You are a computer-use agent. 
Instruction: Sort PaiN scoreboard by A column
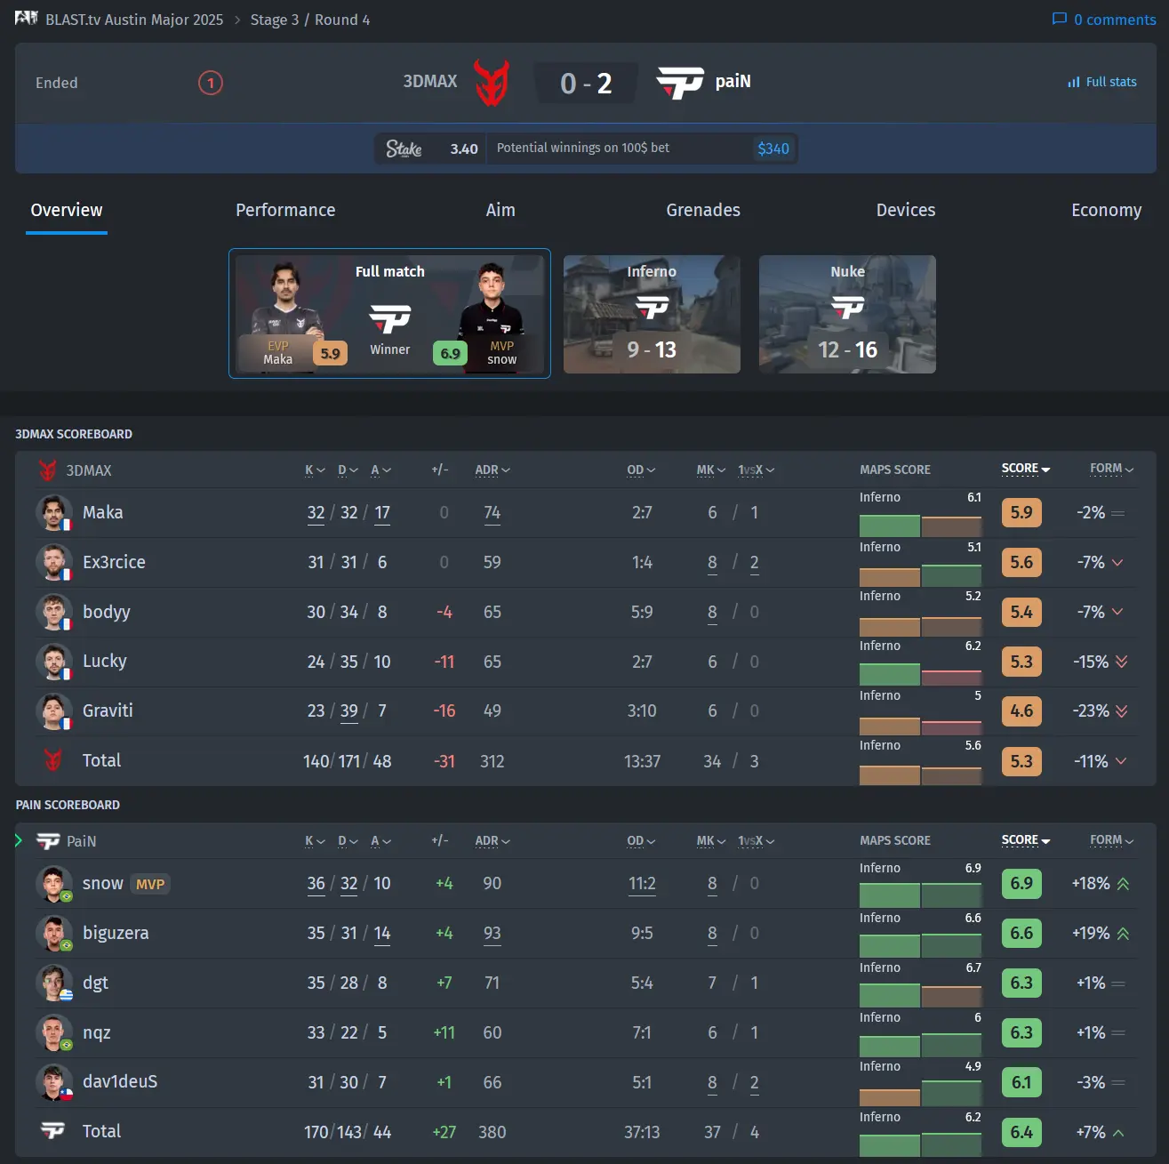pyautogui.click(x=380, y=840)
